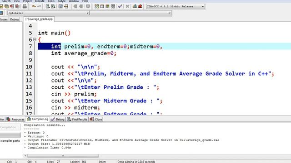
Task: Click 'cin >> midterm;' on line 16
Action: pyautogui.click(x=75, y=108)
